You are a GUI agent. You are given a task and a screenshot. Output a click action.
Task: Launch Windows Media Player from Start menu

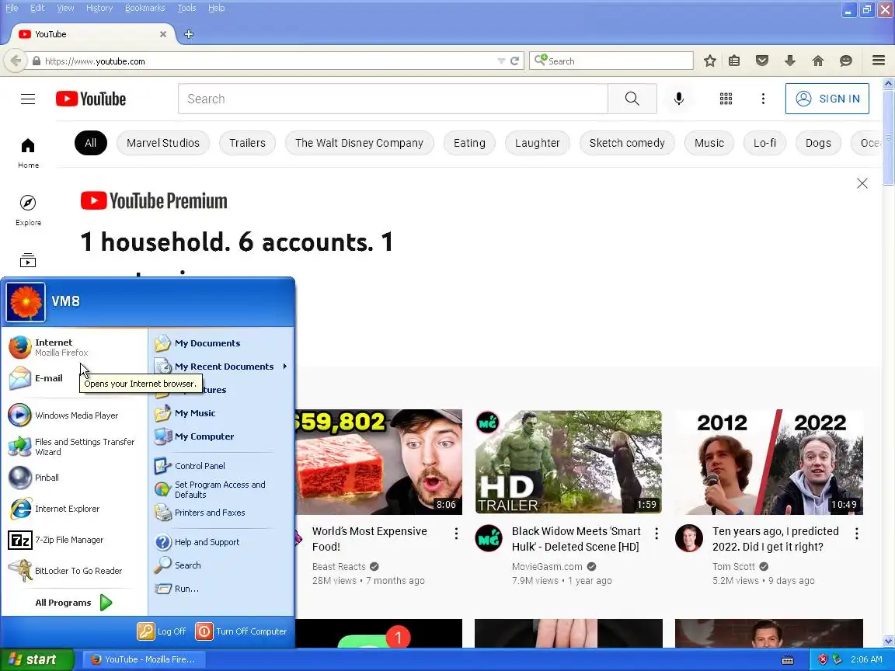75,415
